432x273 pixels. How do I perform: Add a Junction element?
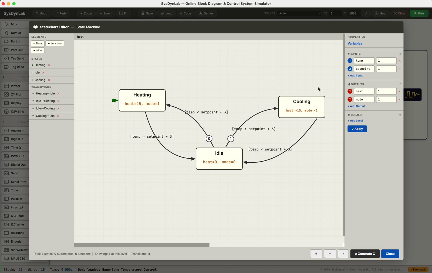pyautogui.click(x=55, y=43)
